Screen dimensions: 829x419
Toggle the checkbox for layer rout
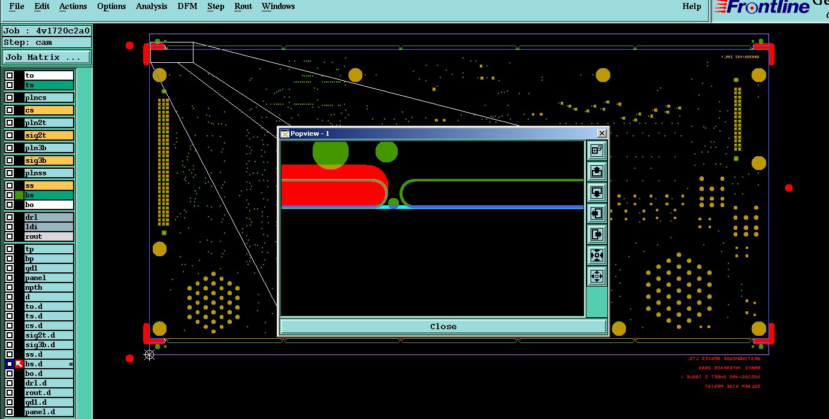pos(10,236)
